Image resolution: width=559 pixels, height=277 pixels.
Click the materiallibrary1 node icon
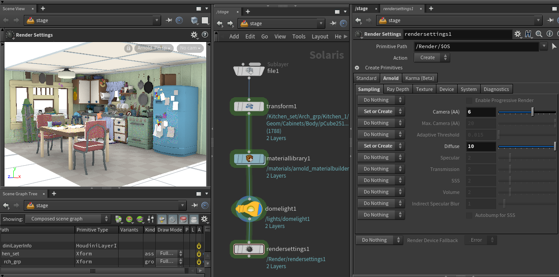[249, 159]
